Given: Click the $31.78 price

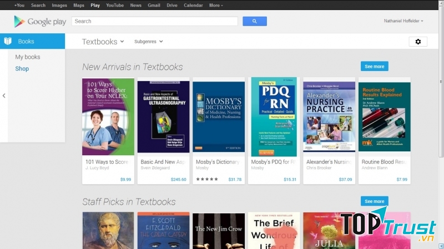Looking at the screenshot, I should coord(235,179).
